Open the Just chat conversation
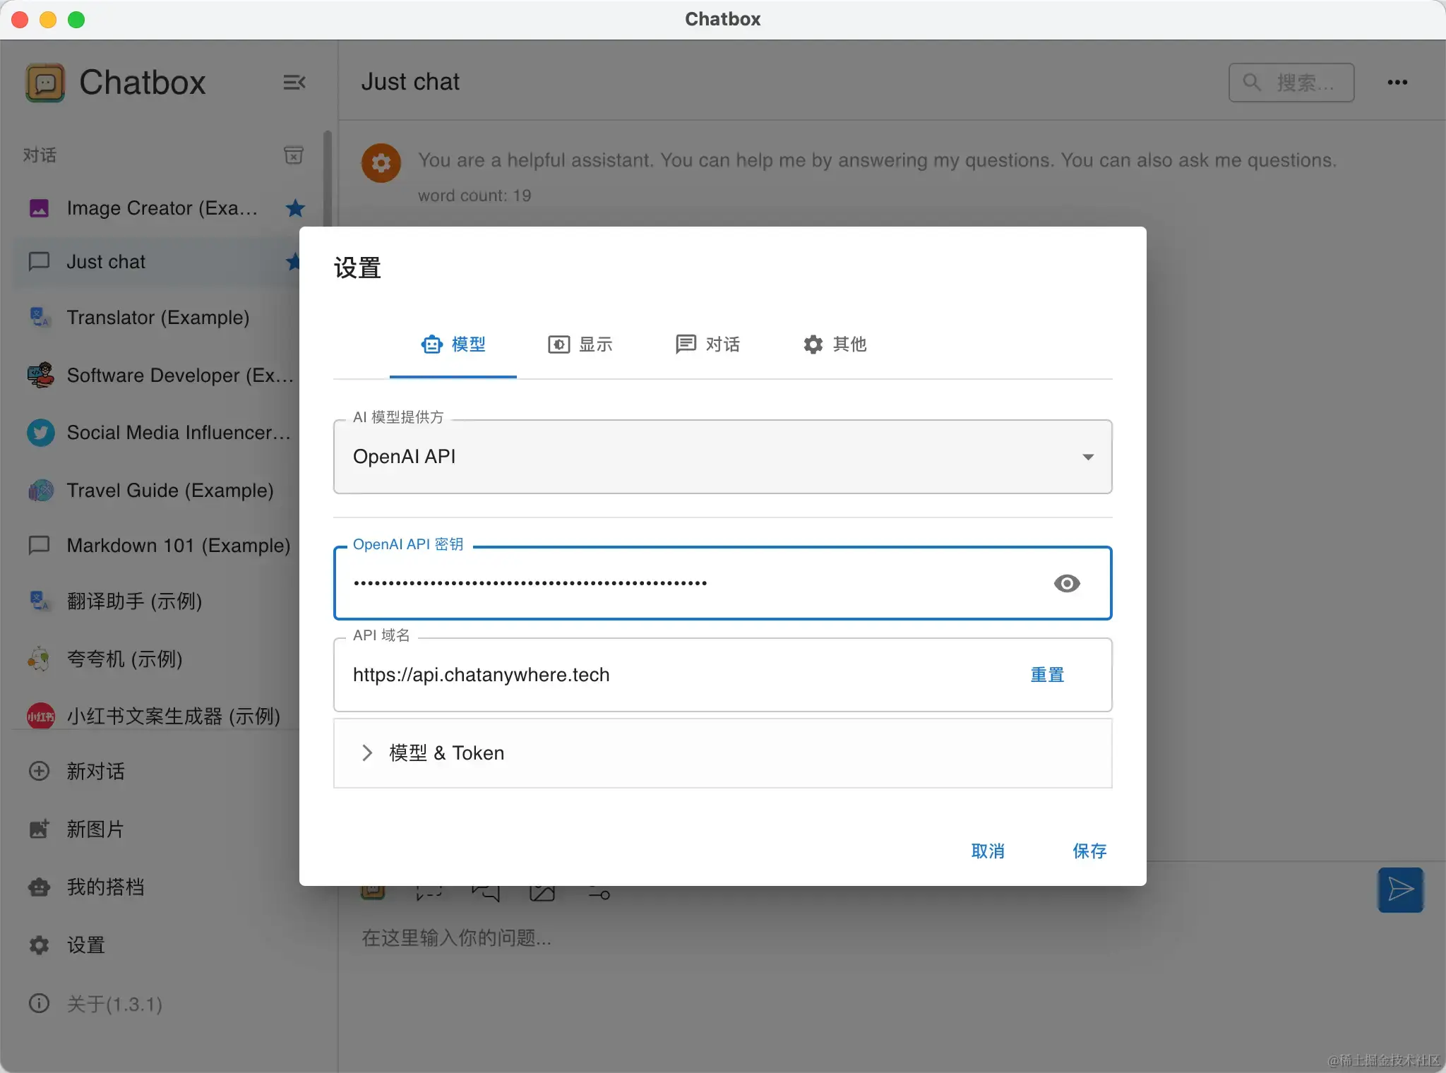The image size is (1446, 1073). 157,262
